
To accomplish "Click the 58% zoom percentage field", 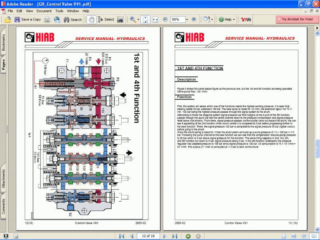I will point(178,20).
